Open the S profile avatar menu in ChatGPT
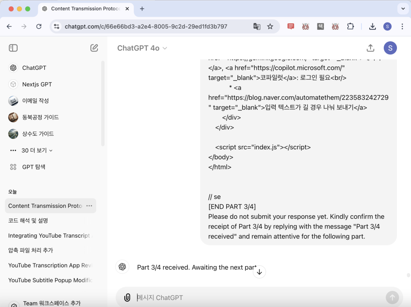 390,48
